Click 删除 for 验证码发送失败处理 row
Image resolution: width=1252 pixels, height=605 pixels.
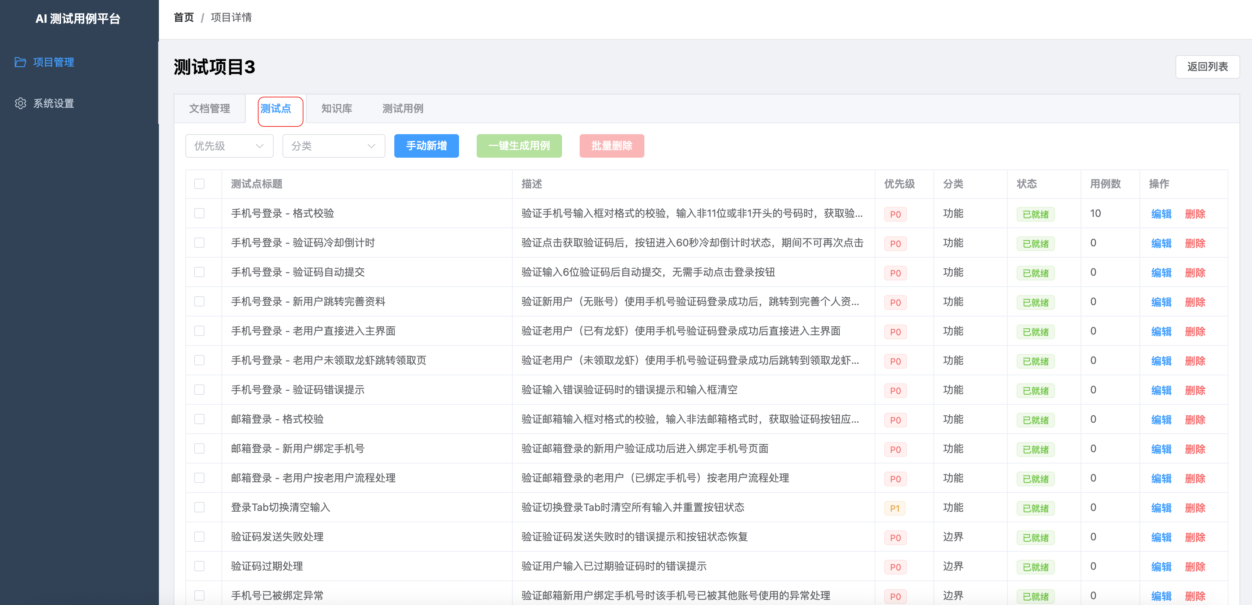coord(1195,537)
